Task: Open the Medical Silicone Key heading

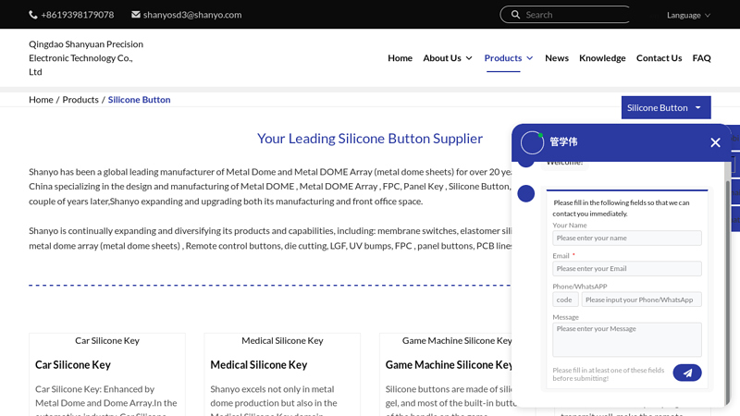Action: click(259, 364)
